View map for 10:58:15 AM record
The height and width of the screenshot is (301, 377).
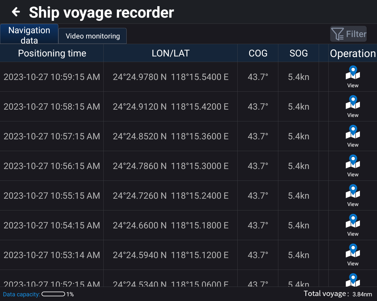click(353, 107)
